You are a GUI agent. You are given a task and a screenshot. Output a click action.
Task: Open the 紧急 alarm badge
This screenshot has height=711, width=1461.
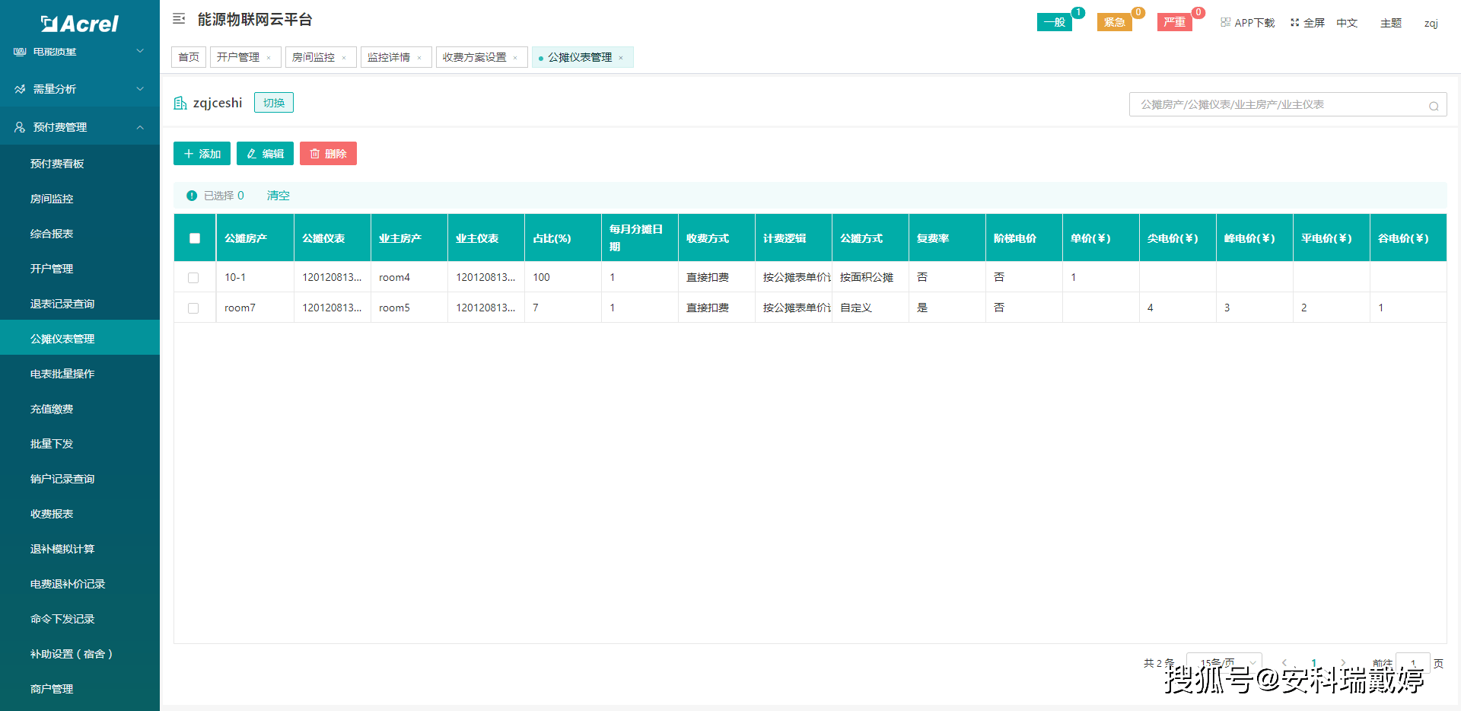click(1115, 22)
